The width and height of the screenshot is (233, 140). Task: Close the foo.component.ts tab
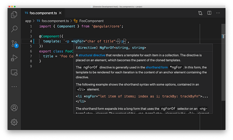click(60, 13)
